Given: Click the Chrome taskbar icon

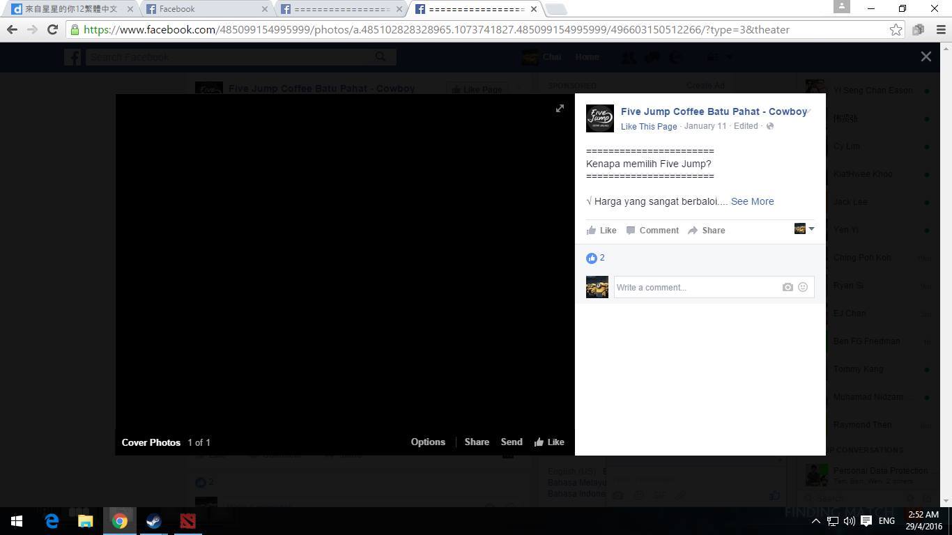Looking at the screenshot, I should 120,521.
